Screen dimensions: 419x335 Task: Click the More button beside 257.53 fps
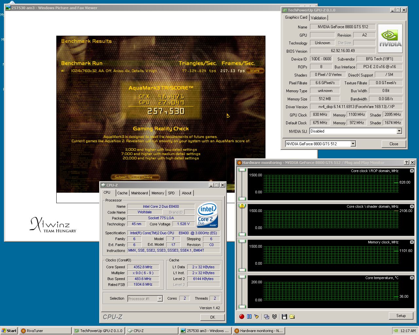(x=255, y=71)
